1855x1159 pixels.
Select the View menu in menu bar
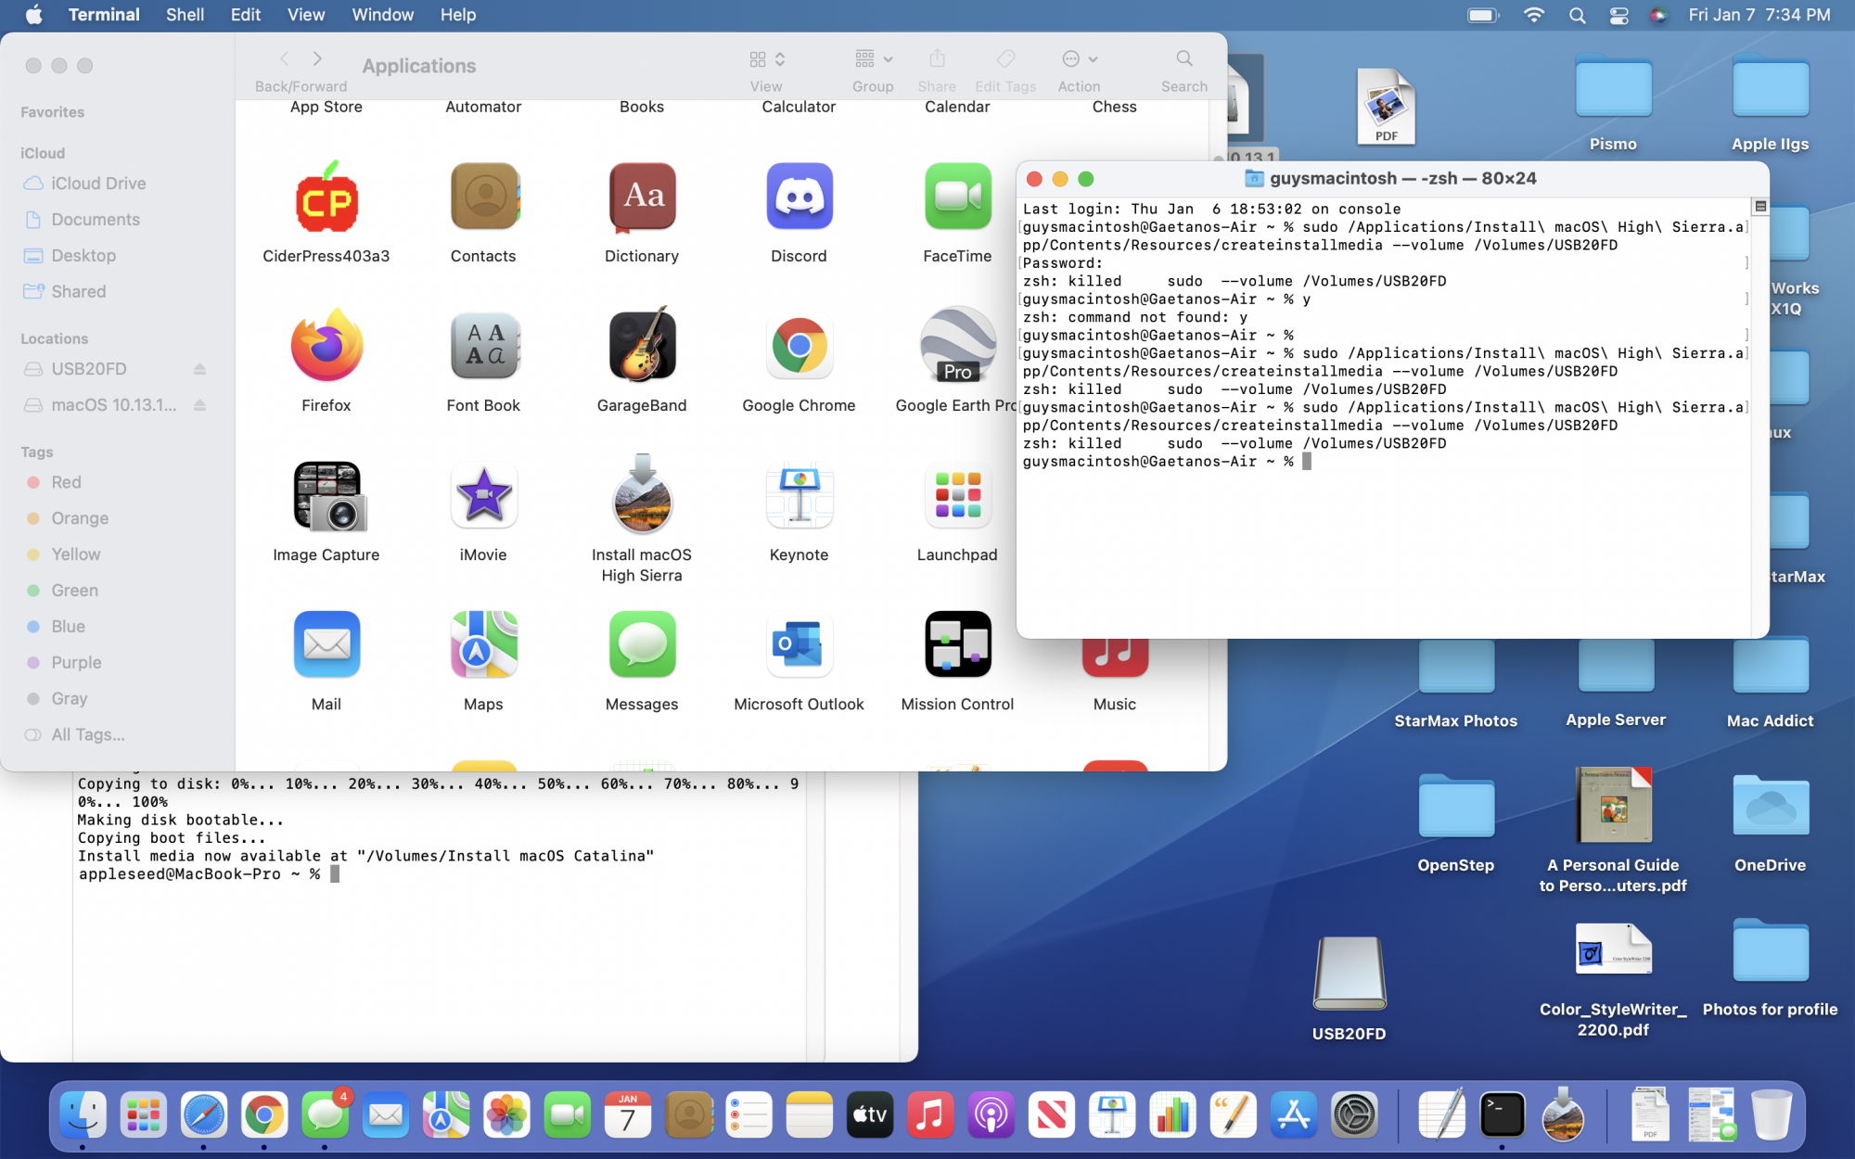(x=304, y=15)
